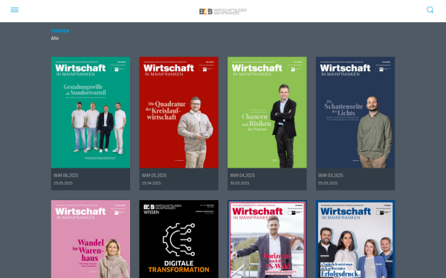Open the Quadratur der Kreislaufwirtschaft cover
The width and height of the screenshot is (446, 278).
click(x=178, y=113)
